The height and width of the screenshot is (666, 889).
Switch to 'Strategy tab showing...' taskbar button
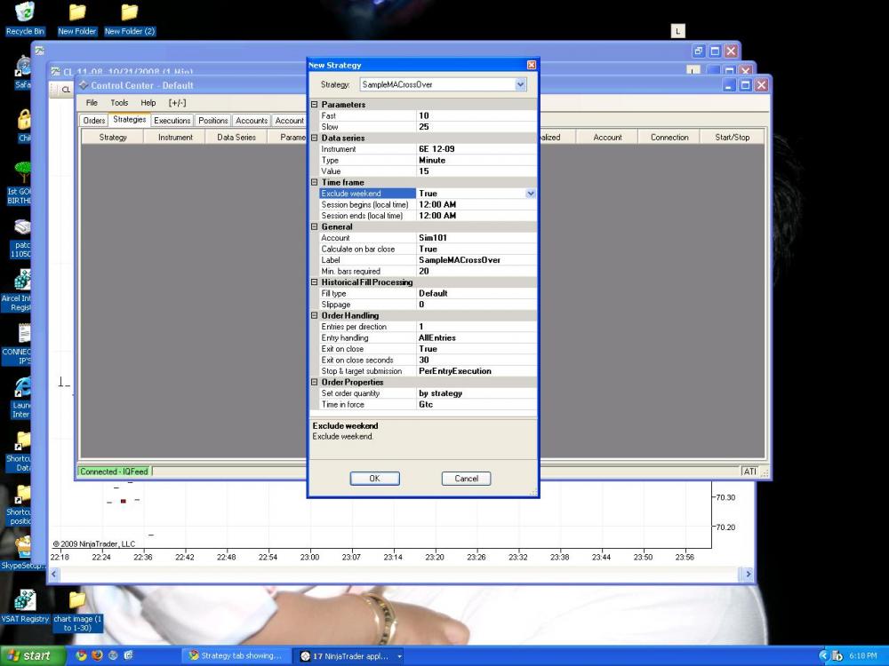(236, 656)
